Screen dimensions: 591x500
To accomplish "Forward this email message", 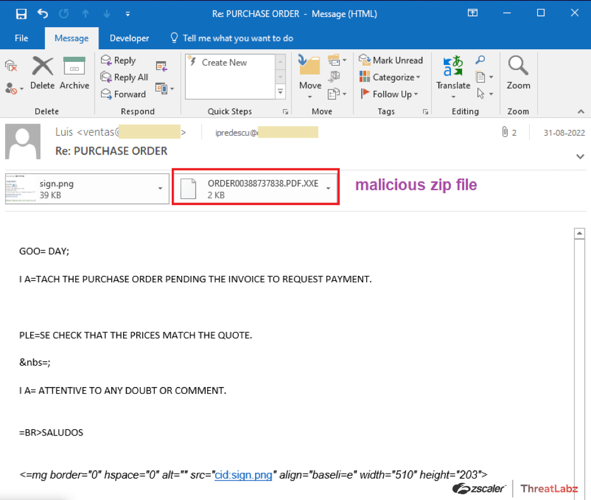I will pyautogui.click(x=124, y=94).
